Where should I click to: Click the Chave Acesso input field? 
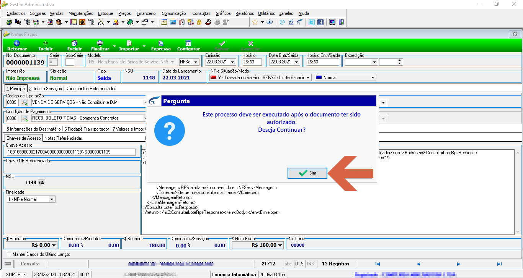pos(71,152)
